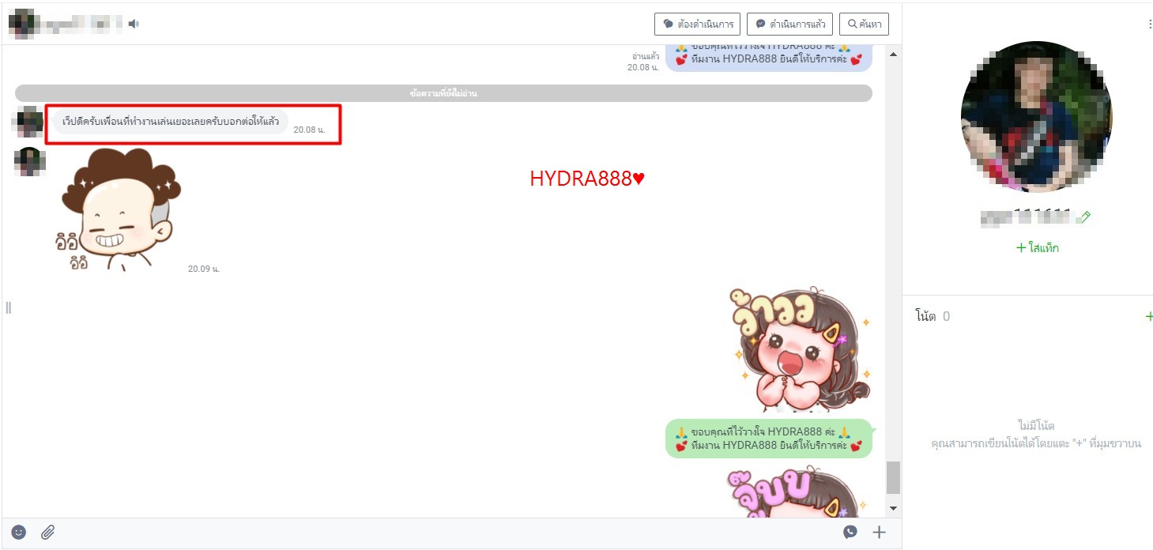Mute notifications with the speaker icon
The width and height of the screenshot is (1153, 550).
(134, 24)
